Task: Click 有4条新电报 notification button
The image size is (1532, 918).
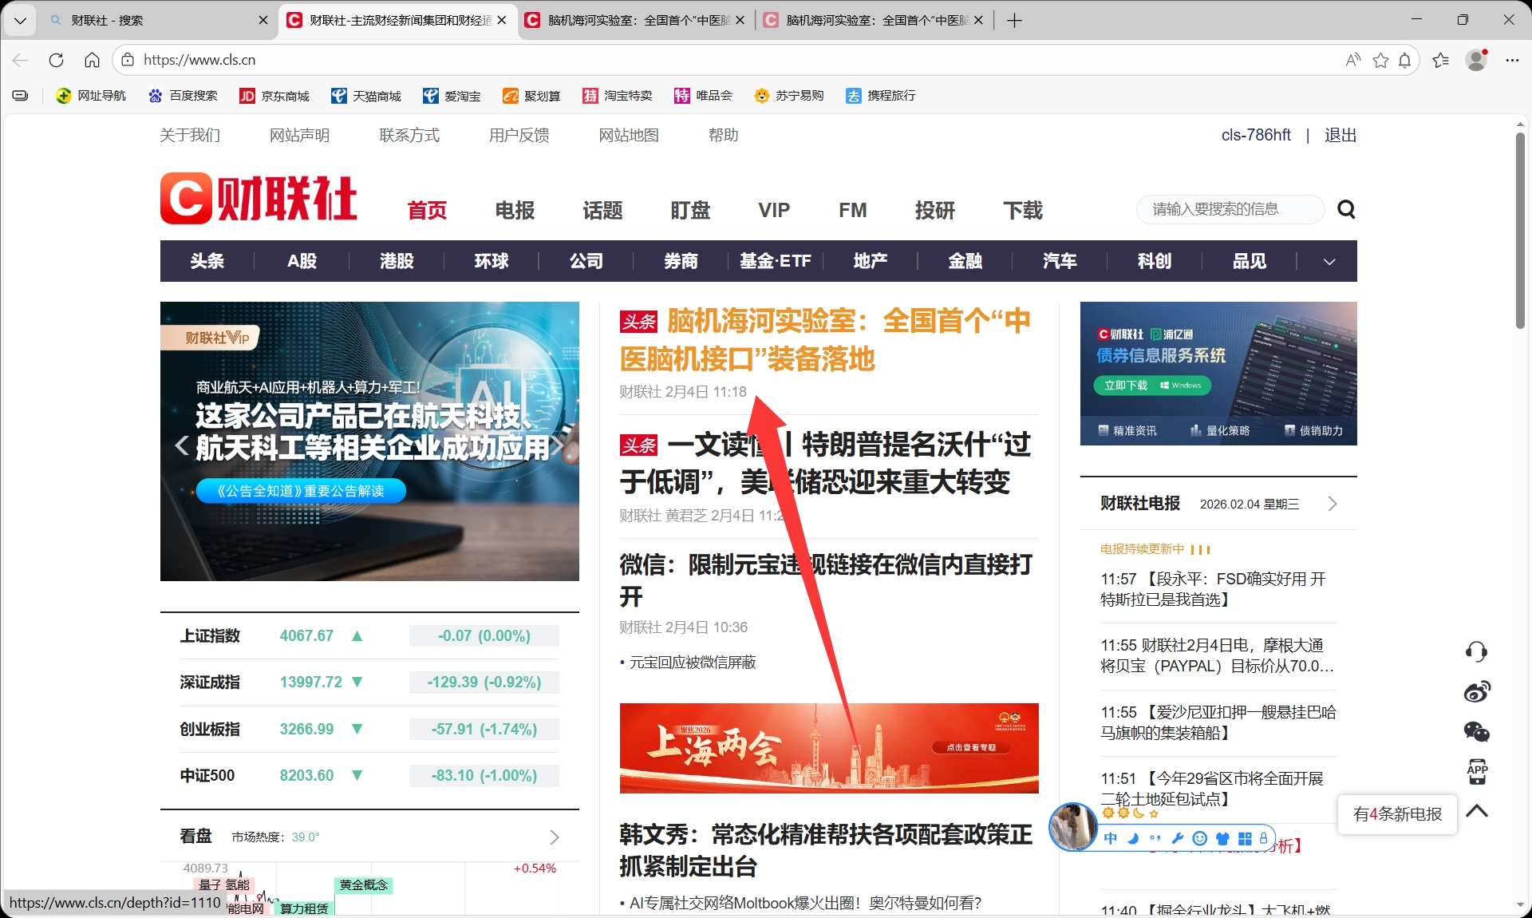Action: click(1397, 813)
